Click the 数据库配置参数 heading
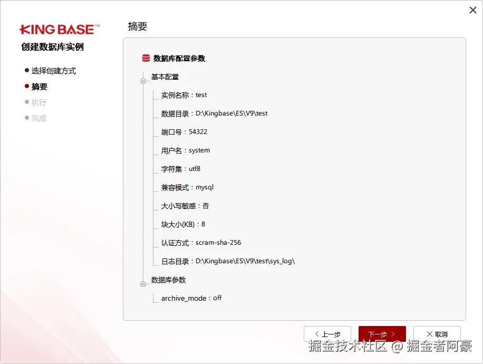The height and width of the screenshot is (364, 483). (179, 58)
